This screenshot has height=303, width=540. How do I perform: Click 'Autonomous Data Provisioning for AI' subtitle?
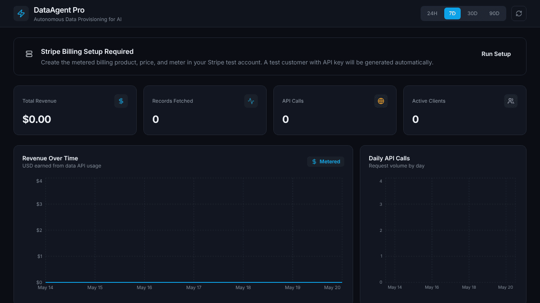coord(78,19)
